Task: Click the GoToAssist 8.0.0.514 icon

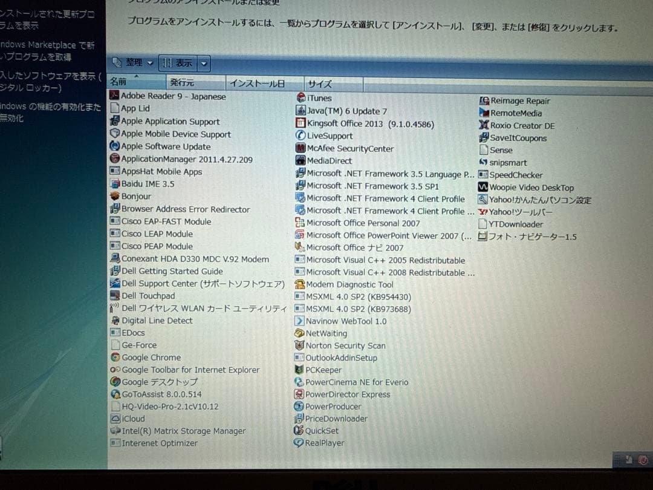Action: 115,394
